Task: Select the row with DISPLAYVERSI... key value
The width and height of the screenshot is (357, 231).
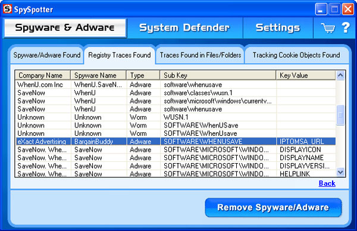Action: [x=176, y=166]
